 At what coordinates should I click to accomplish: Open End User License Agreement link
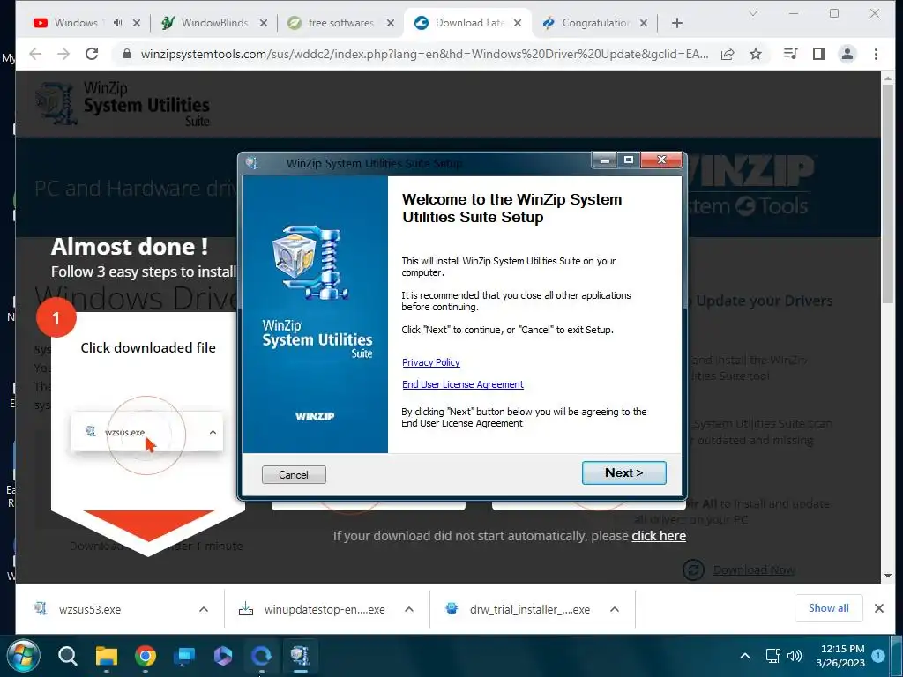(462, 384)
